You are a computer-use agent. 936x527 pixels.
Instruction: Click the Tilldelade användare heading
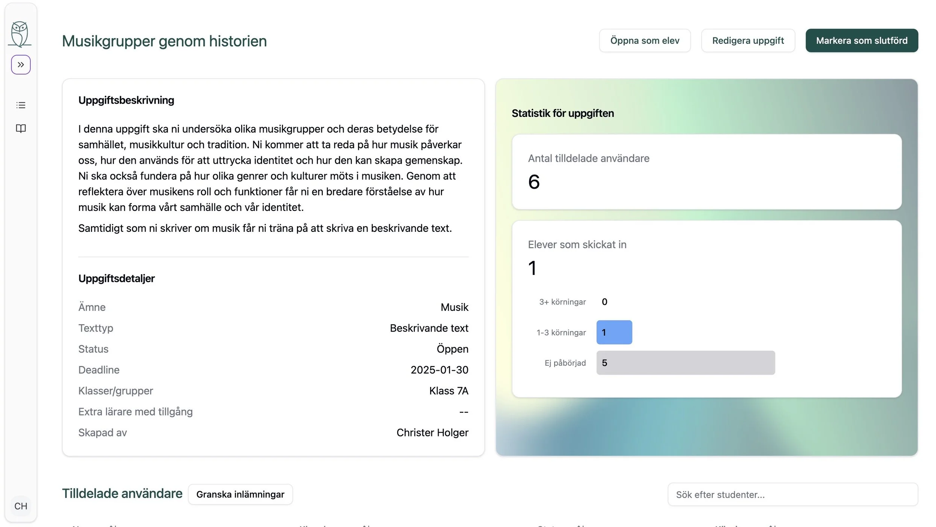pos(122,493)
